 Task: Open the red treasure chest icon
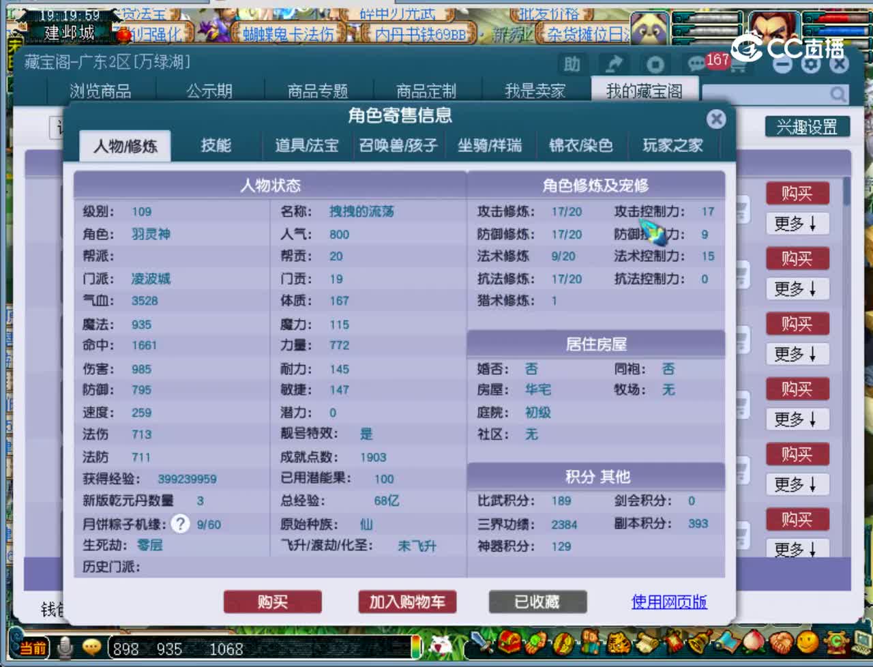[x=509, y=642]
